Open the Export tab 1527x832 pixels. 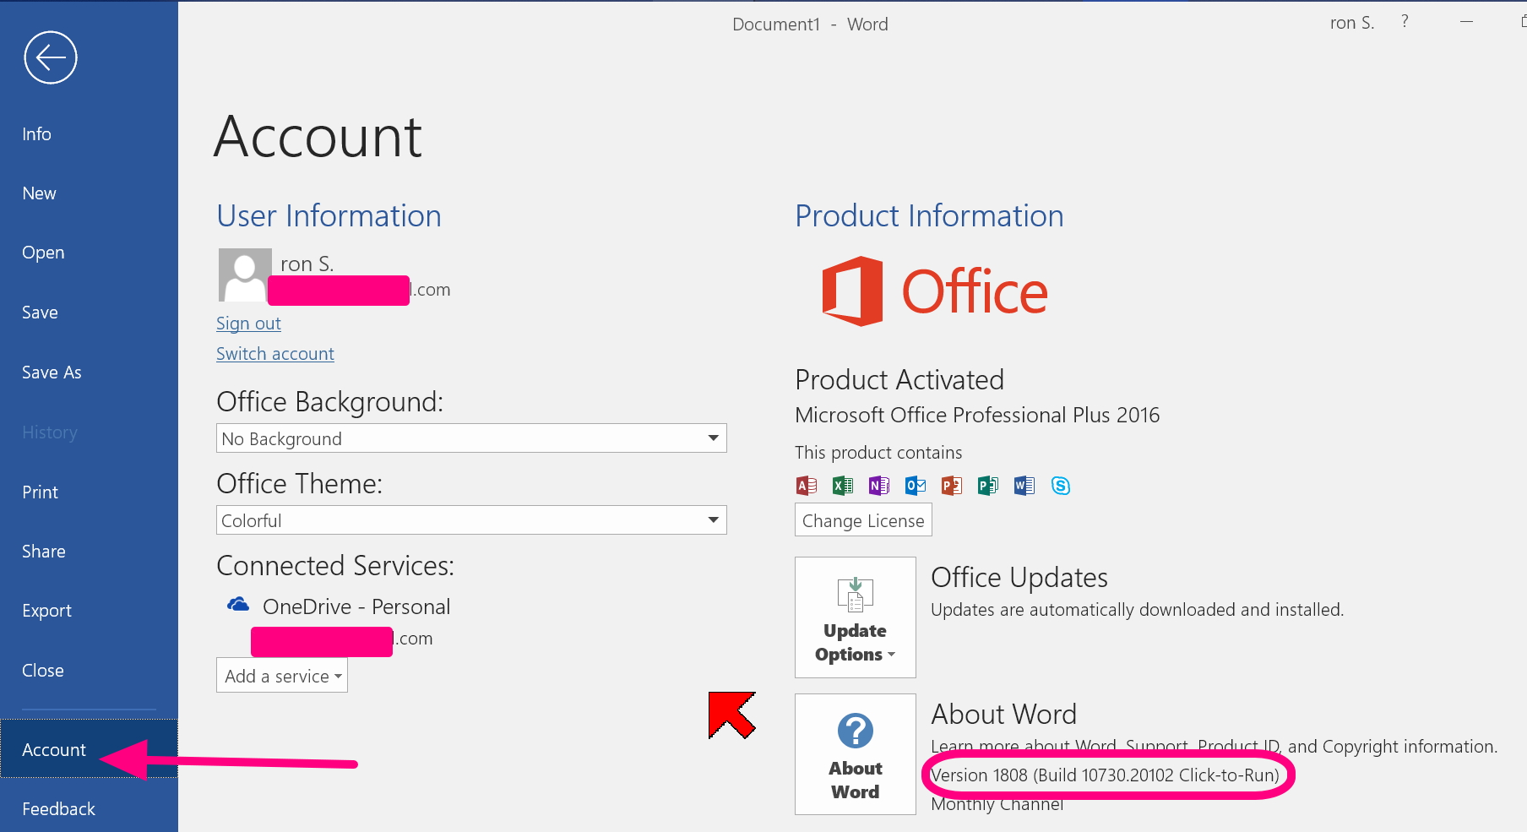click(89, 611)
